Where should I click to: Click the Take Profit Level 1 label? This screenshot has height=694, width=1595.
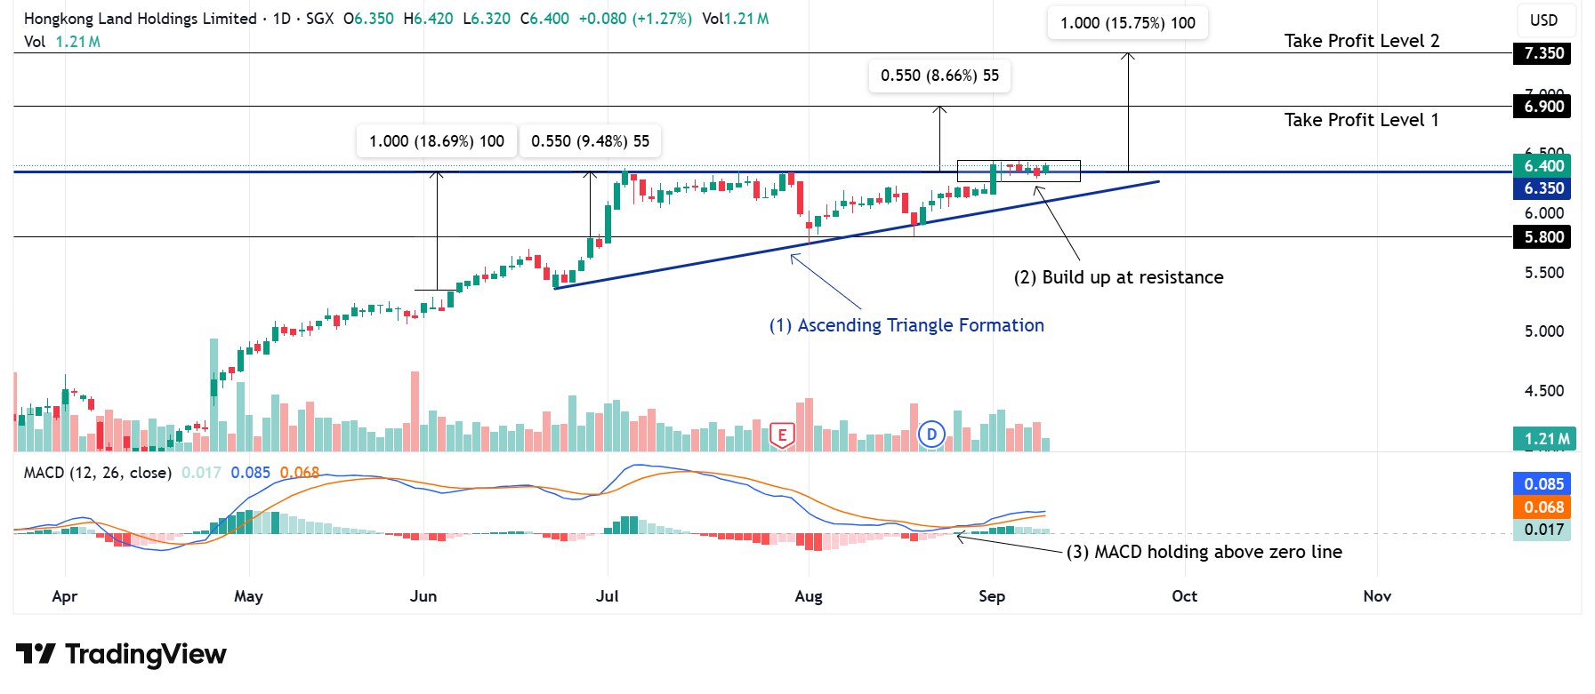click(1362, 120)
